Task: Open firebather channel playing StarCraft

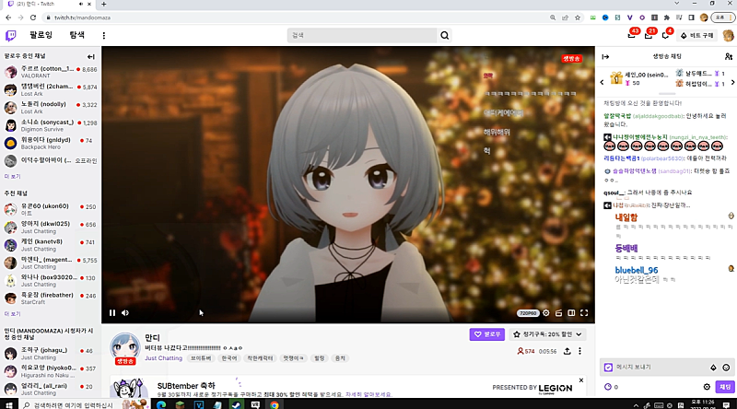Action: pos(51,298)
